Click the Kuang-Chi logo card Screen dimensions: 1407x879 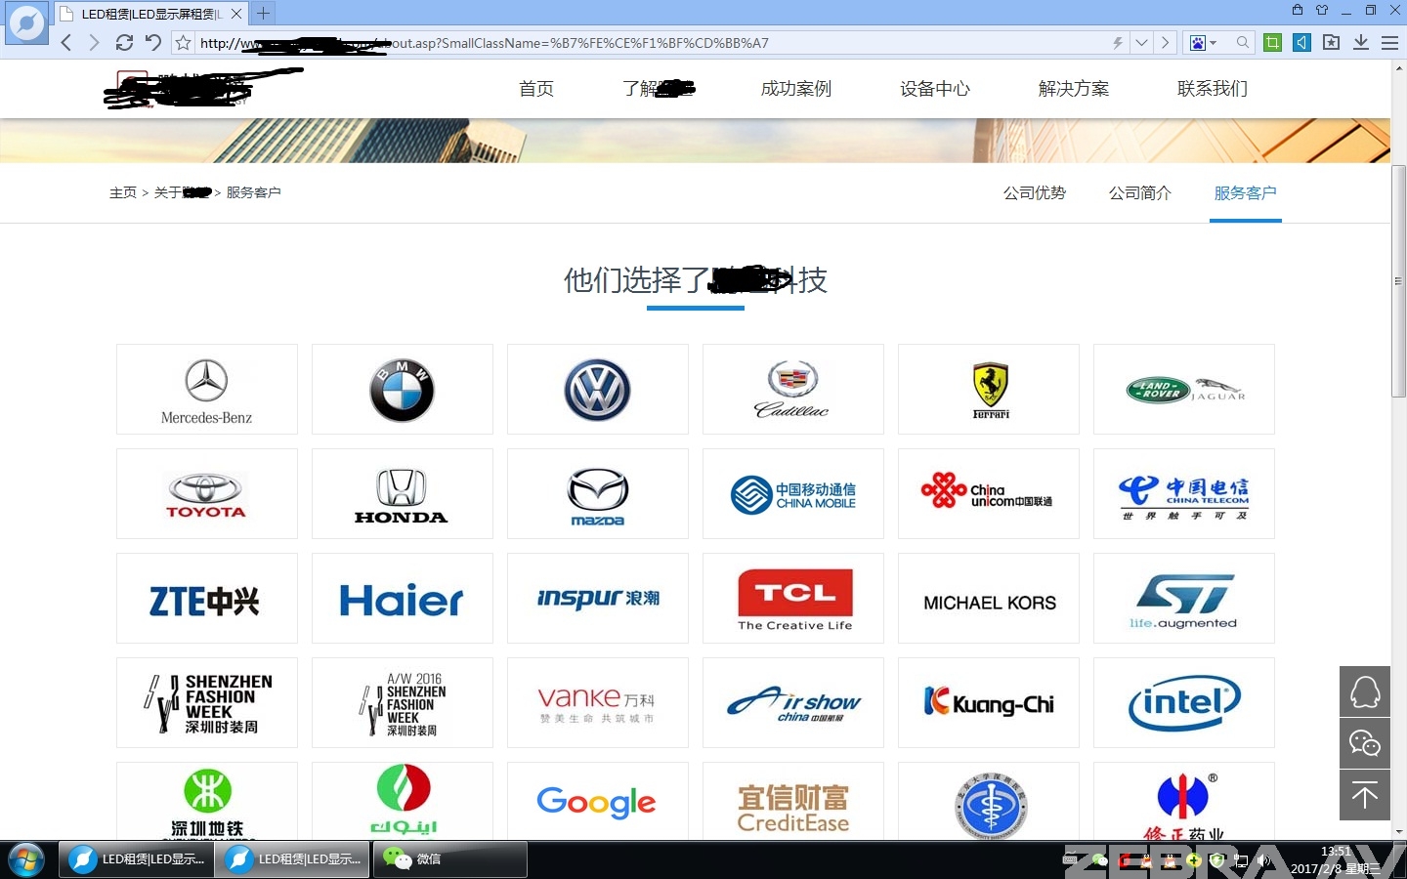(x=989, y=702)
